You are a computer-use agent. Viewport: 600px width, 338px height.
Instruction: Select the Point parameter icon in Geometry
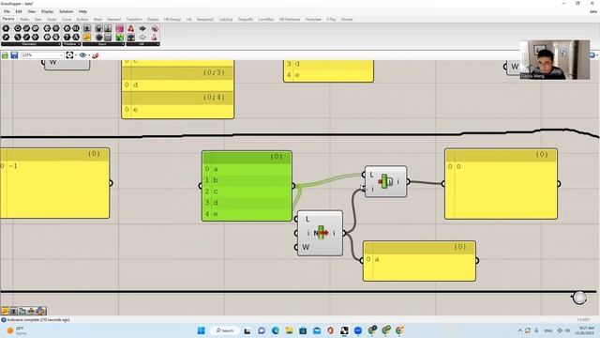pos(6,28)
